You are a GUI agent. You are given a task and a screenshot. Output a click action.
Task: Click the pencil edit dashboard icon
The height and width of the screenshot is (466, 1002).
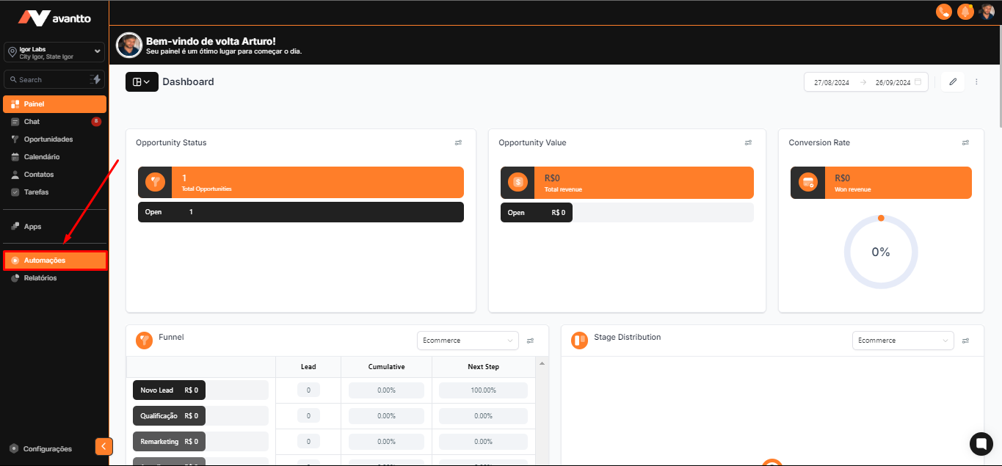(x=953, y=82)
